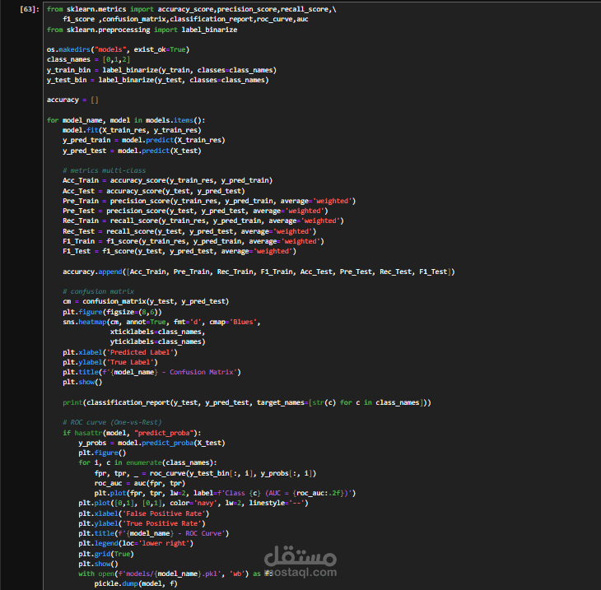Click the "Pre_Train = precision_score" line
The width and height of the screenshot is (601, 590).
click(x=209, y=201)
